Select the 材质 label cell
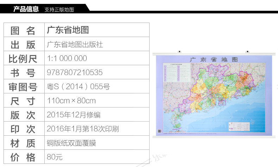Viewport: 278px width, 167px height. 24,143
